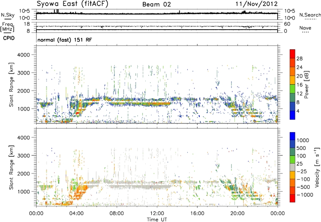Click 'Slant Range [km]' label of velocity panel
Image resolution: width=321 pixels, height=222 pixels.
11,167
